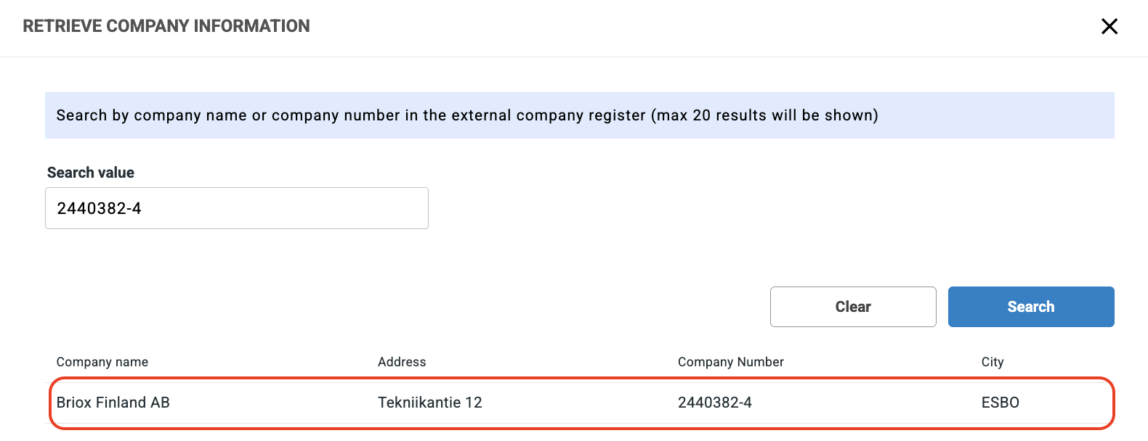Click the Search value label

tap(91, 173)
